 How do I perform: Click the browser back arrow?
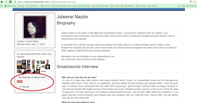point(2,2)
